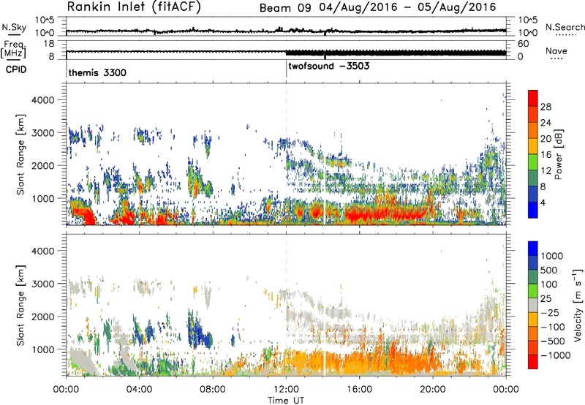Click the 'Time UT' axis label

coord(286,401)
